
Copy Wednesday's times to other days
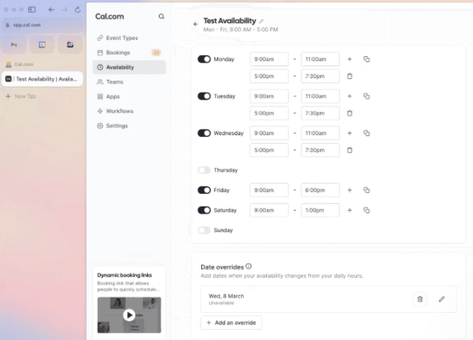pyautogui.click(x=367, y=133)
